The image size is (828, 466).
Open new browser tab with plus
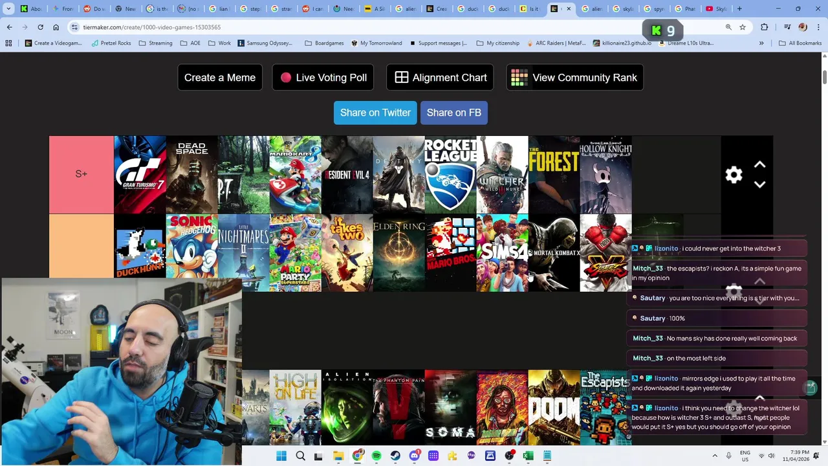pos(739,9)
